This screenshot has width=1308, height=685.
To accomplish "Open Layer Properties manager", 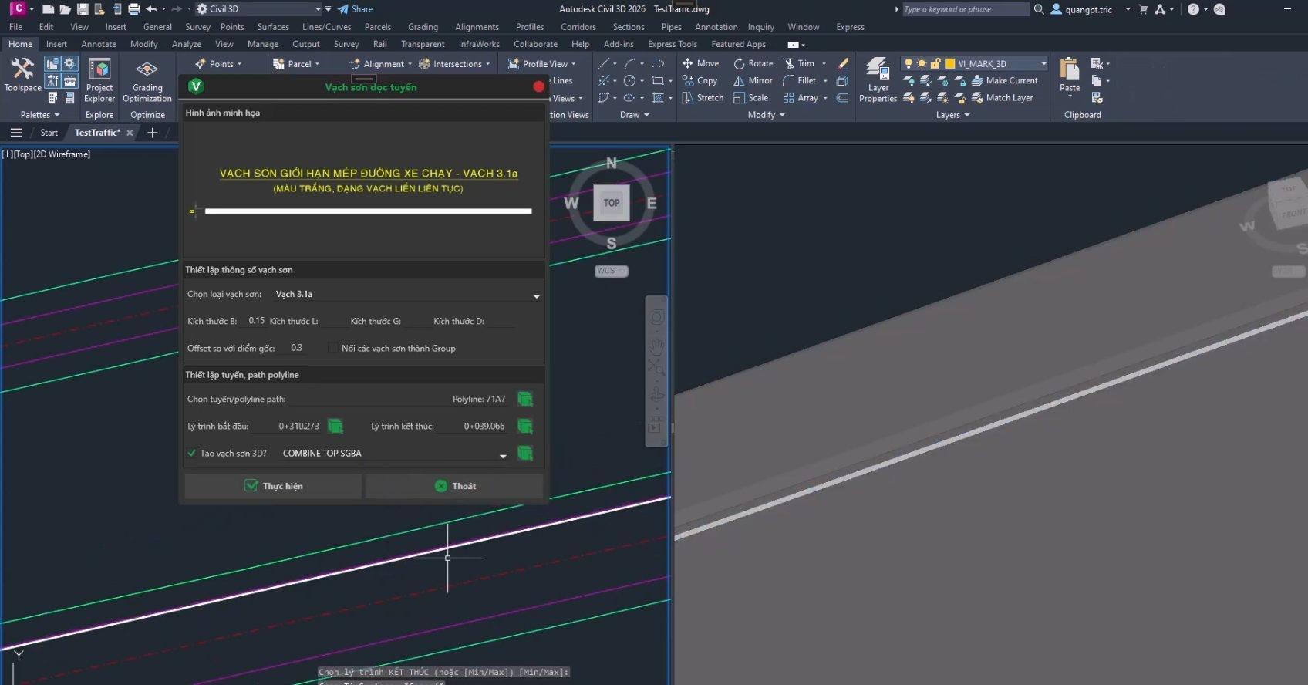I will coord(878,79).
